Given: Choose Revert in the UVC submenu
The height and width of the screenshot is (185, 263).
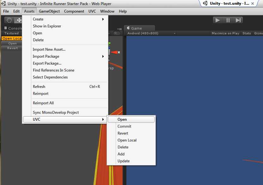Looking at the screenshot, I should (x=131, y=133).
